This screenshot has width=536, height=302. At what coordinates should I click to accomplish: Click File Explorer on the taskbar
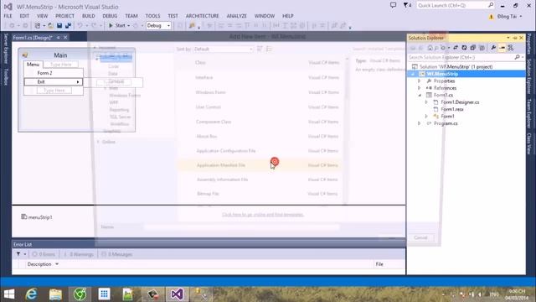click(55, 294)
